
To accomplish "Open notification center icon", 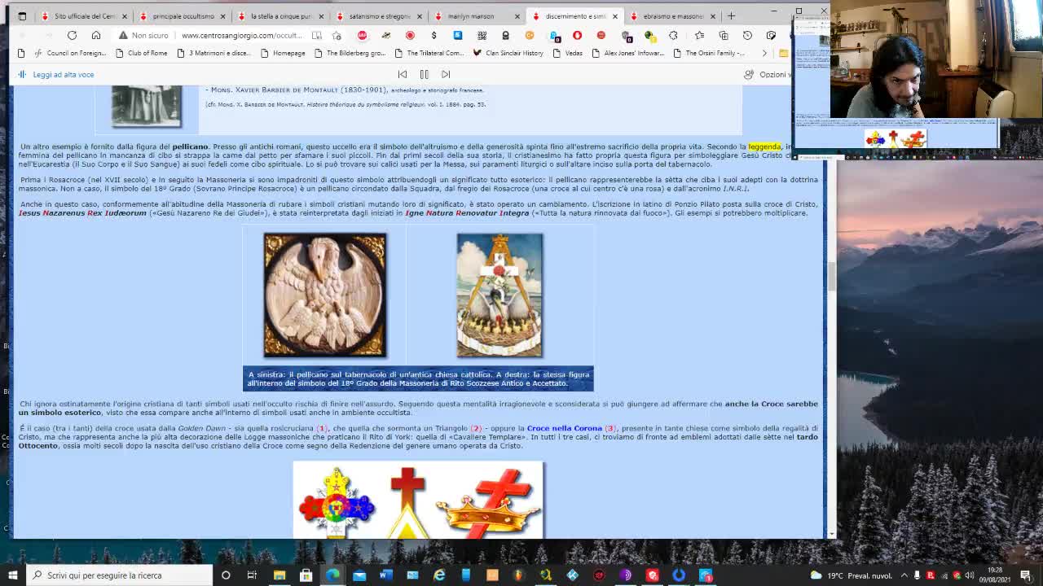I will (1025, 575).
